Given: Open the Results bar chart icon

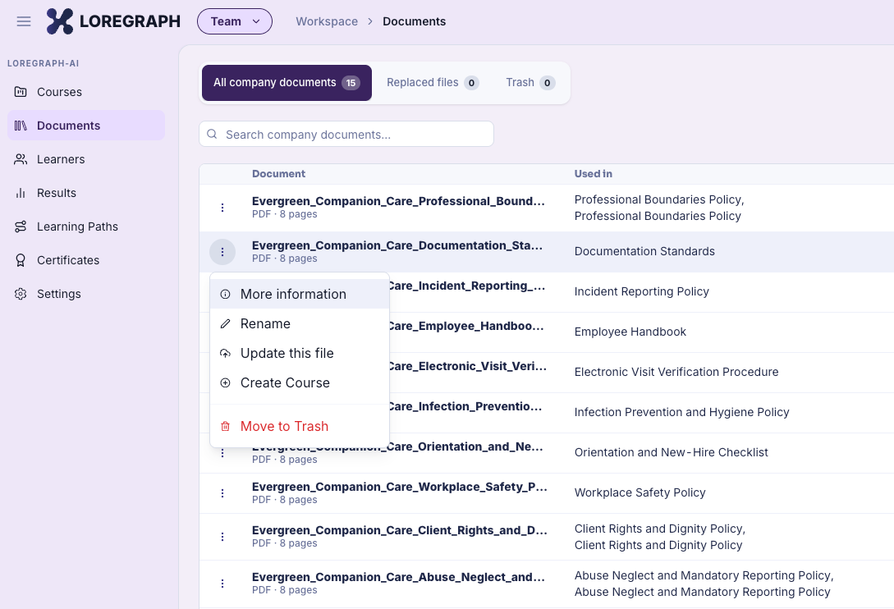Looking at the screenshot, I should click(21, 193).
